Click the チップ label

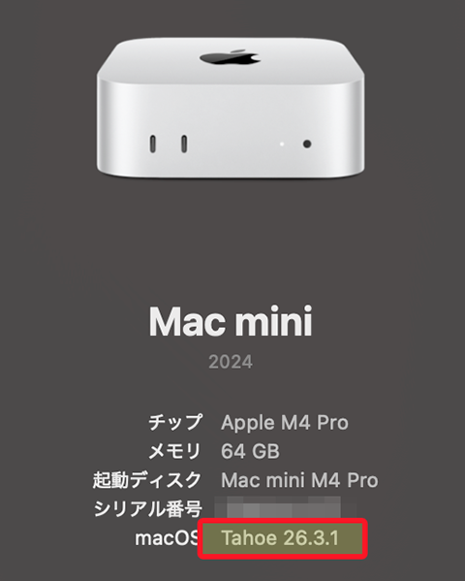pyautogui.click(x=175, y=422)
